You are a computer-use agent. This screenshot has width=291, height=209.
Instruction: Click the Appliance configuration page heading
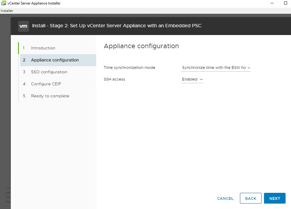(x=141, y=46)
